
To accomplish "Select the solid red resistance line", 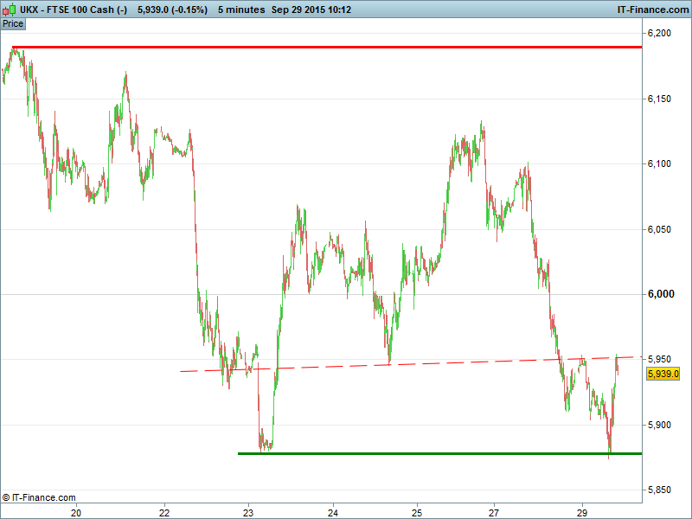I will 346,47.
